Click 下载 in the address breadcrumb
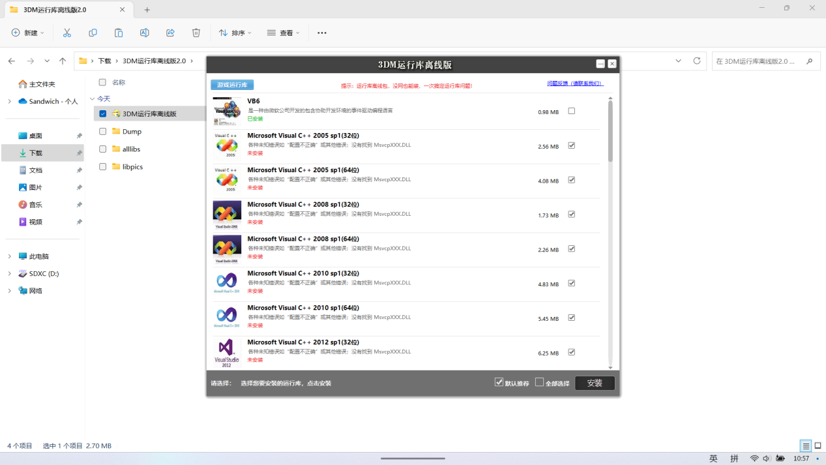This screenshot has width=826, height=465. (x=104, y=61)
